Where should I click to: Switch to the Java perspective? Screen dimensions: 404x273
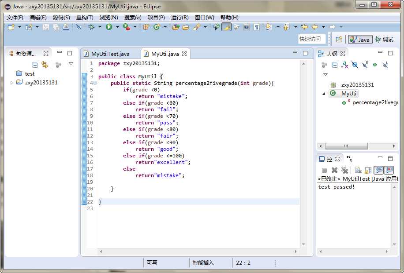click(x=360, y=39)
